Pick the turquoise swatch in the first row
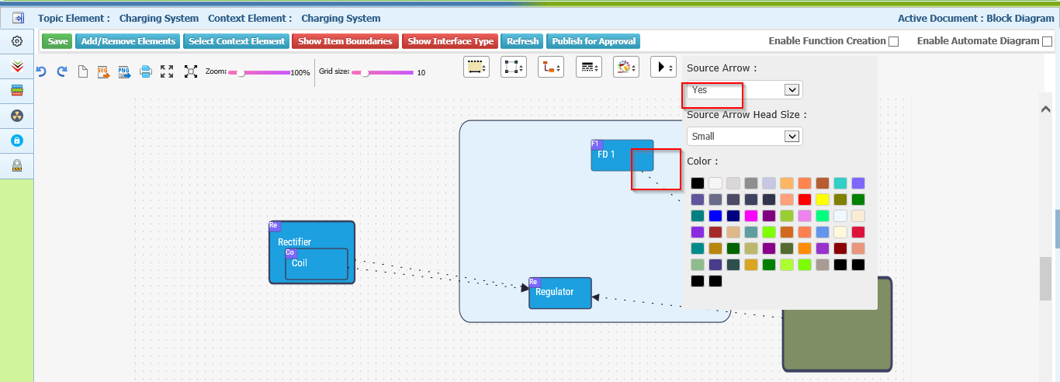1060x382 pixels. pyautogui.click(x=840, y=183)
